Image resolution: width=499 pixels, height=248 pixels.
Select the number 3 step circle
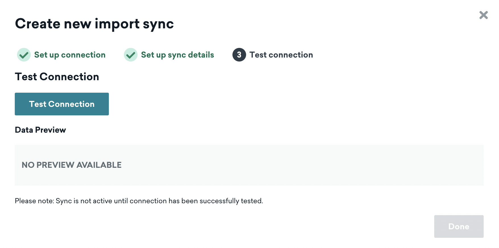(239, 55)
